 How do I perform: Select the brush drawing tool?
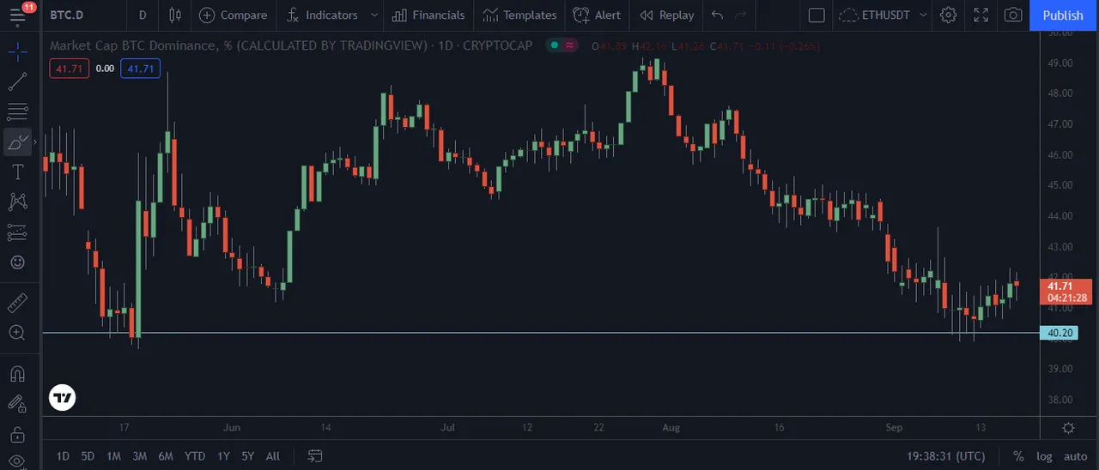(17, 142)
